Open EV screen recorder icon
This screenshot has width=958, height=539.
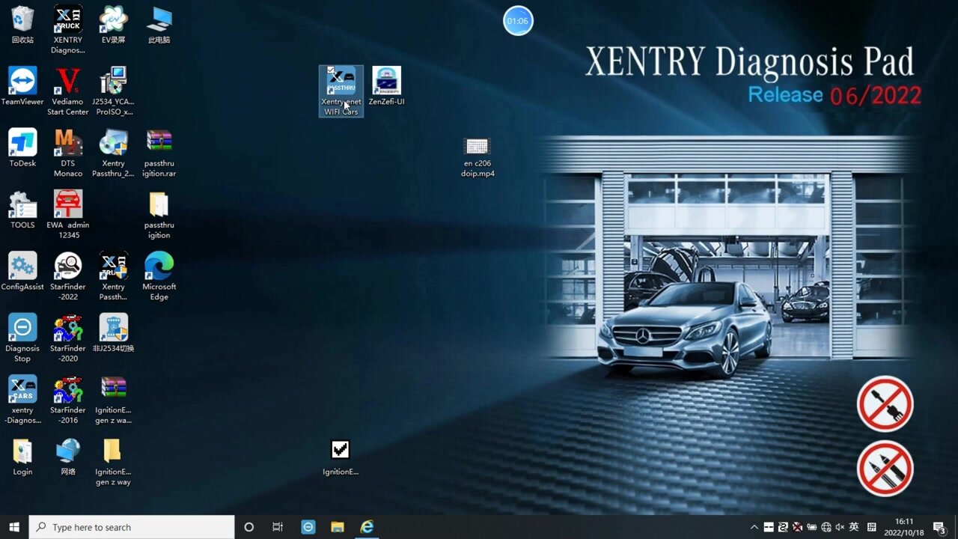pos(114,25)
